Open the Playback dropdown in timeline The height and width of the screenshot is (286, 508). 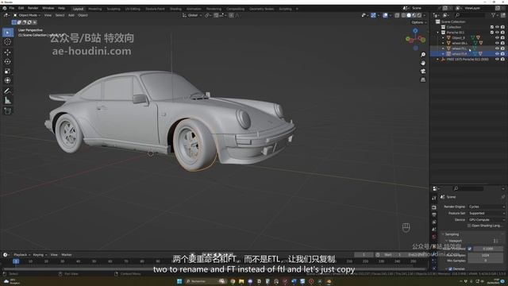(x=21, y=255)
